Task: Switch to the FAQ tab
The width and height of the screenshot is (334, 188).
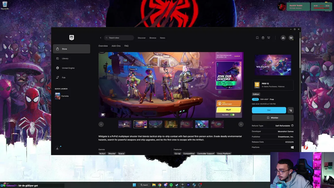Action: point(126,46)
